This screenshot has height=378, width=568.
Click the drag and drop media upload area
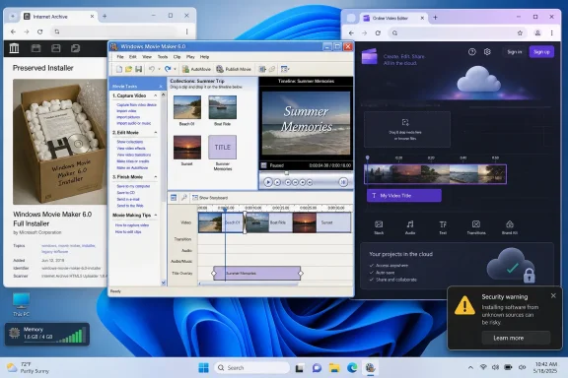click(407, 129)
